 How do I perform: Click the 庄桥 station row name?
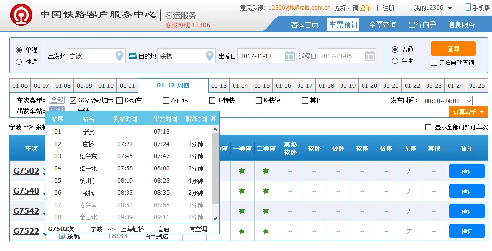tap(88, 144)
